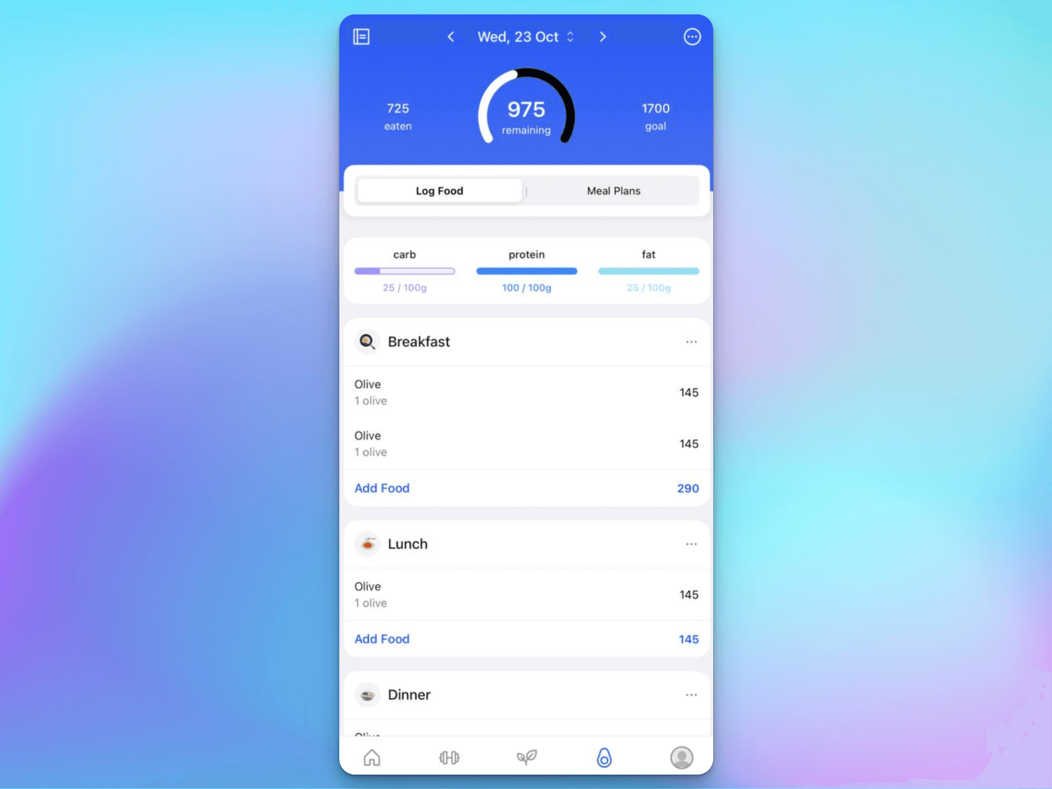Open options menu for Breakfast
This screenshot has width=1052, height=789.
691,341
